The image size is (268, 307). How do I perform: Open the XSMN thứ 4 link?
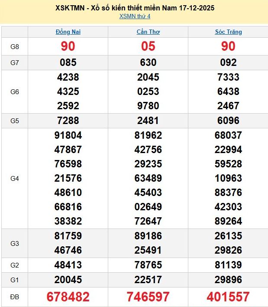[135, 16]
